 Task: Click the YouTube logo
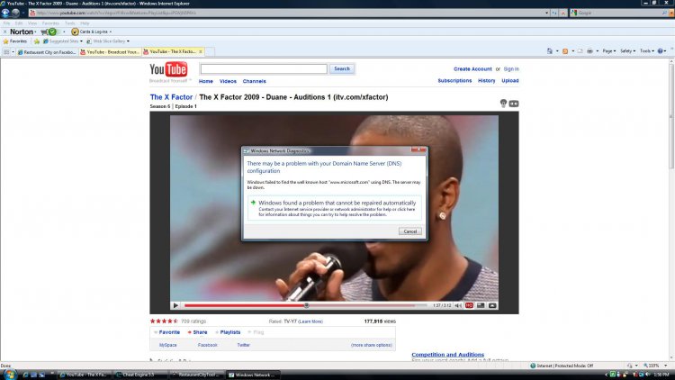[168, 69]
